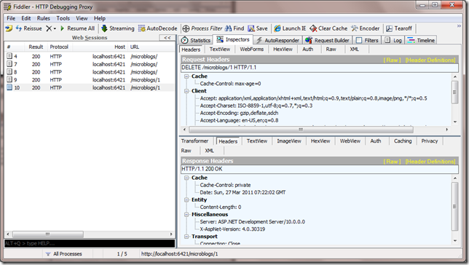Switch to the Inspectors tab
469x265 pixels.
click(233, 39)
